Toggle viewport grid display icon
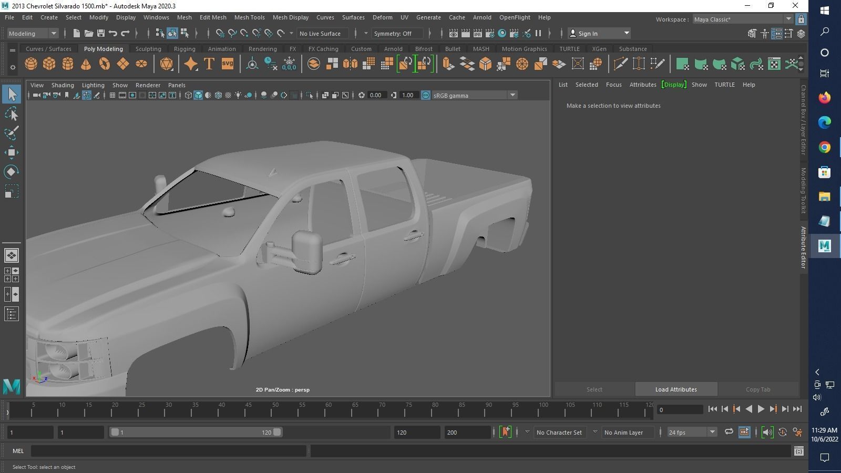The height and width of the screenshot is (473, 841). (112, 95)
